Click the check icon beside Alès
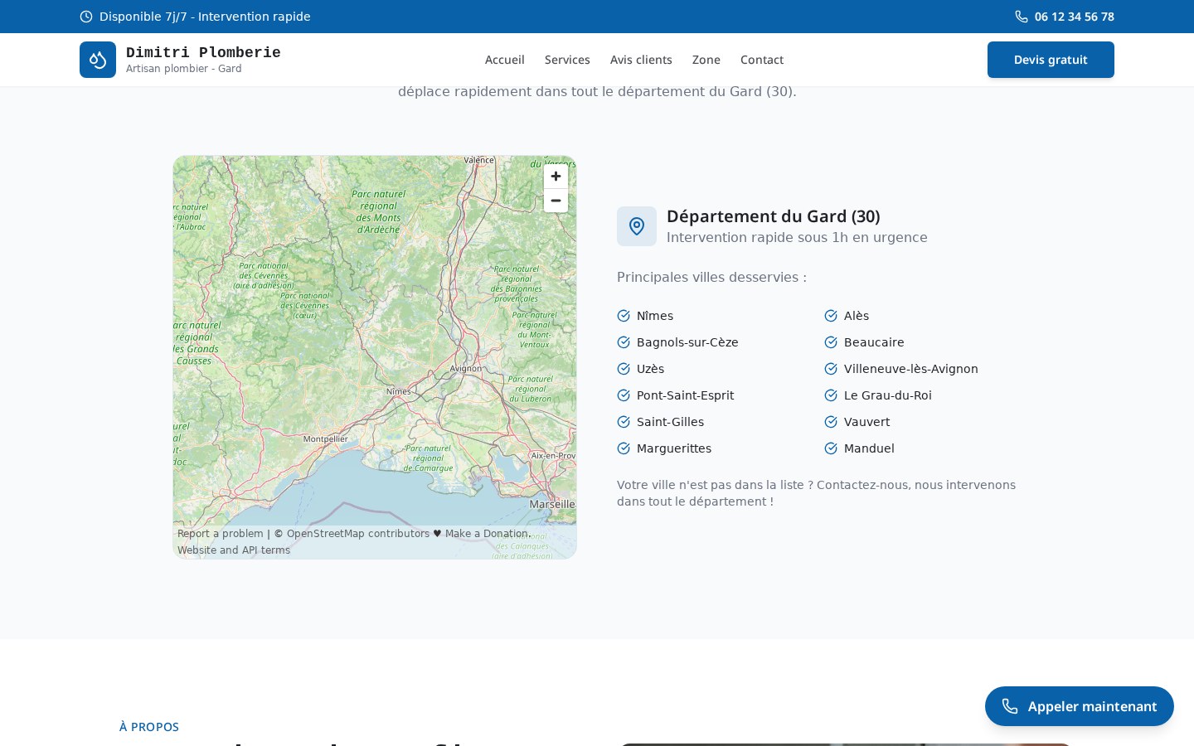 point(831,316)
